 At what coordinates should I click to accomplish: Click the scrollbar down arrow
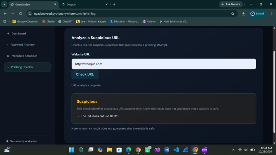click(274, 143)
